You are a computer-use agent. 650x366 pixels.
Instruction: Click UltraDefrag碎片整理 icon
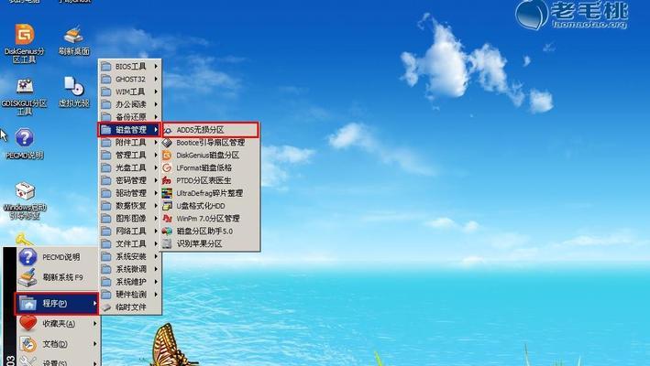coord(167,193)
